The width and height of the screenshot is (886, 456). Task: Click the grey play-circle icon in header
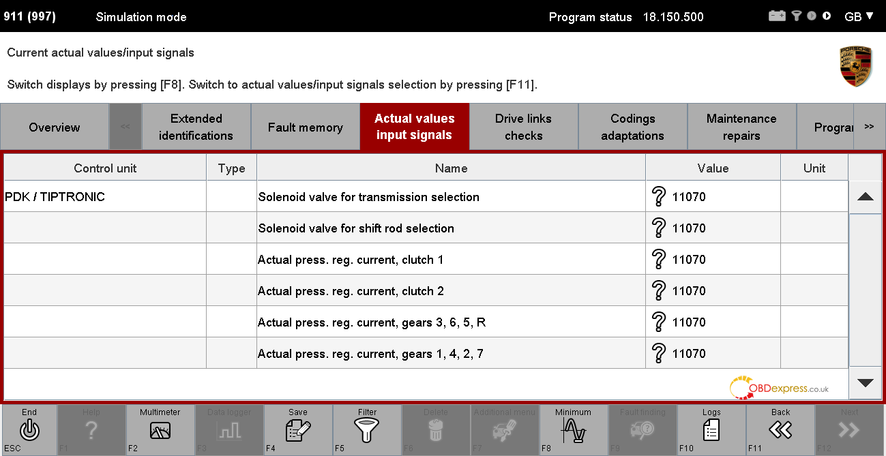(812, 16)
